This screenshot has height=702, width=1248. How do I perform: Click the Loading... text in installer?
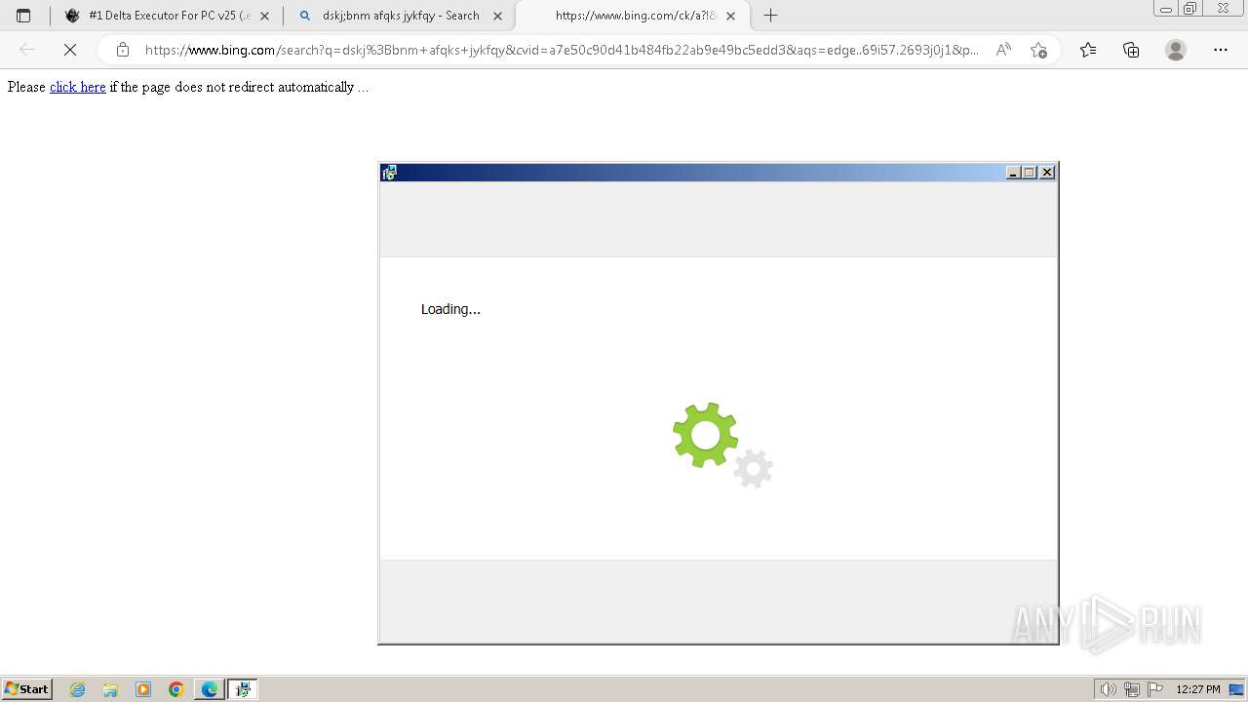(450, 309)
